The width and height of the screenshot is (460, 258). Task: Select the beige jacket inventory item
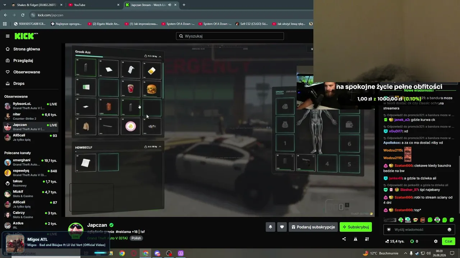[86, 126]
